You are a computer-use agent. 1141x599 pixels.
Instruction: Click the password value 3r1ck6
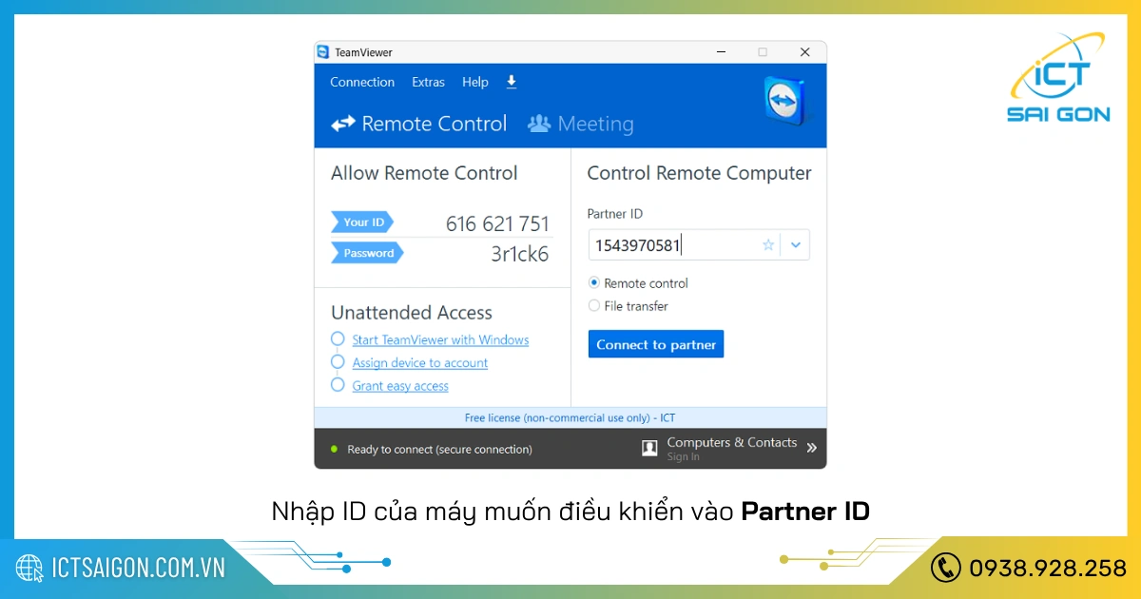pos(519,254)
